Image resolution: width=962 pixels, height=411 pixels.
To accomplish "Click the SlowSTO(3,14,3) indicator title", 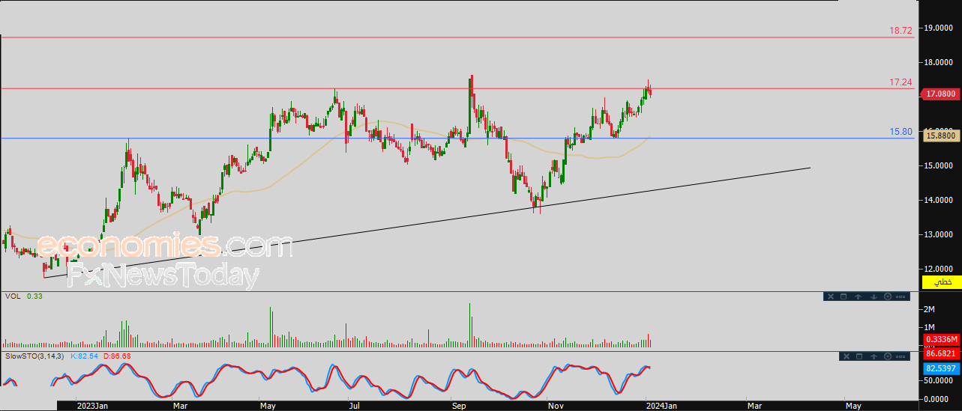I will [34, 356].
